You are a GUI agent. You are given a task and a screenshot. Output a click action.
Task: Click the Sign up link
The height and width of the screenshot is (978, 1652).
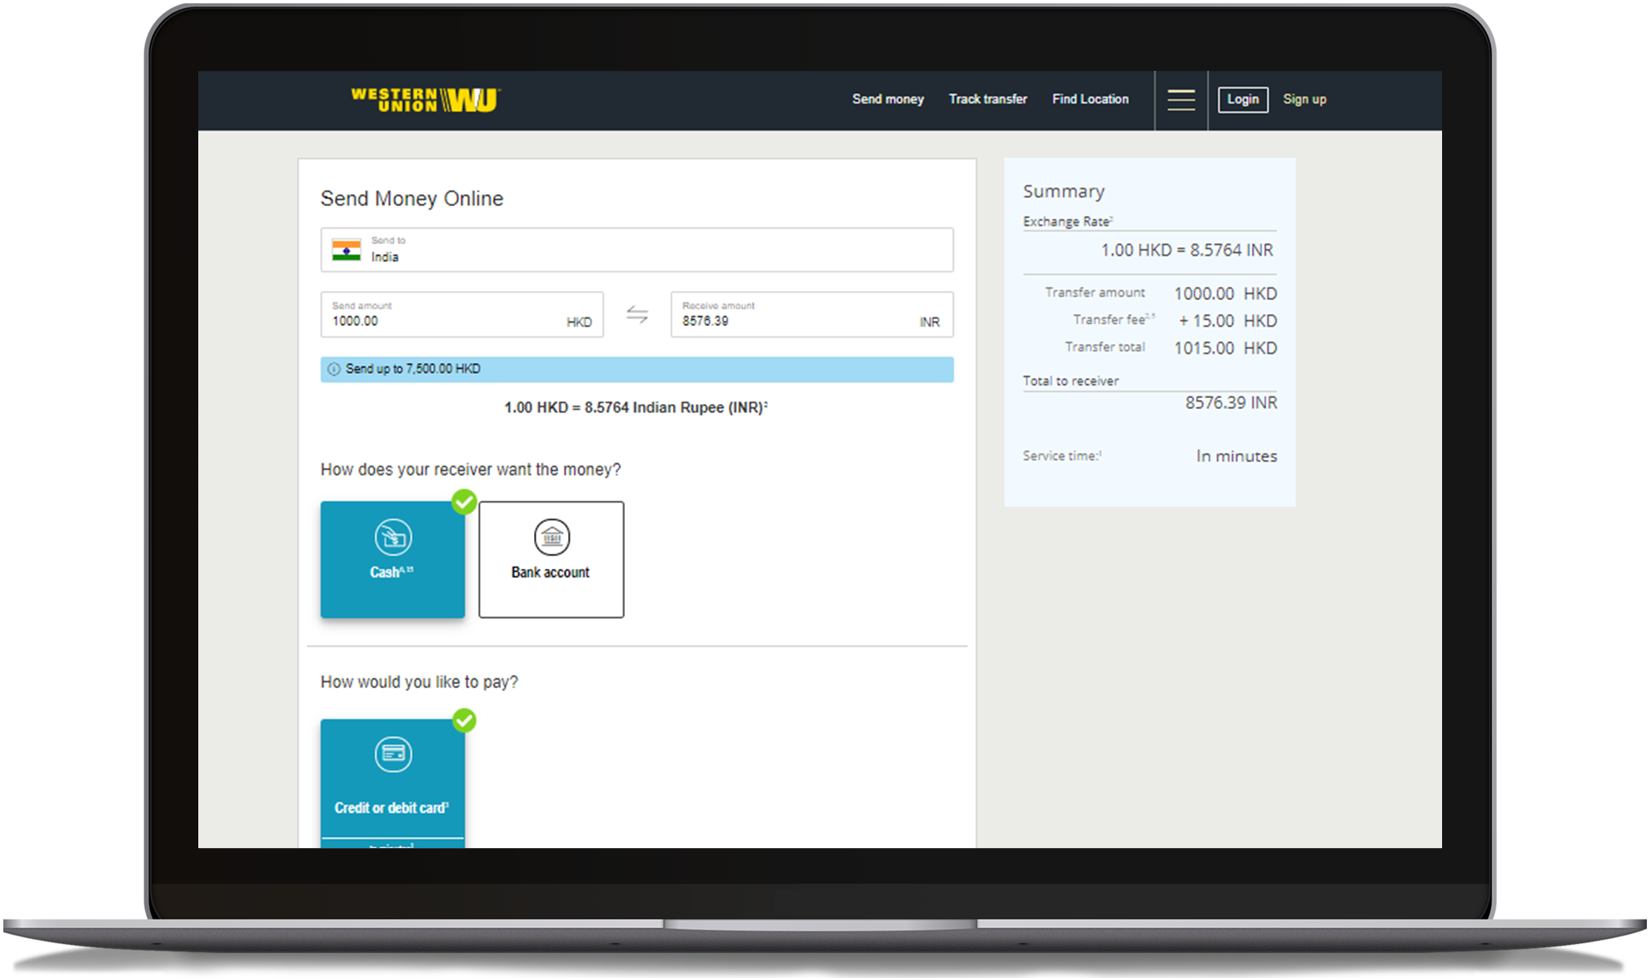click(1304, 99)
